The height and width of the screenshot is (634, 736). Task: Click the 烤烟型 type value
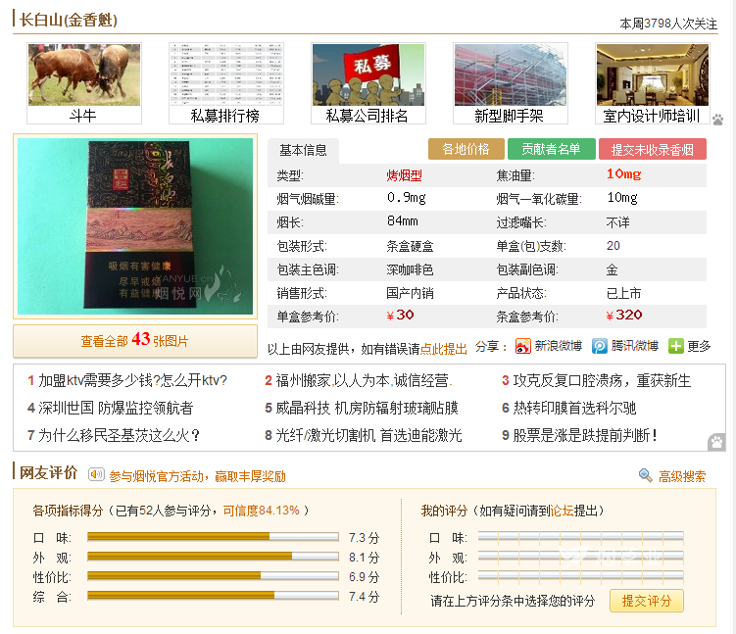(404, 175)
